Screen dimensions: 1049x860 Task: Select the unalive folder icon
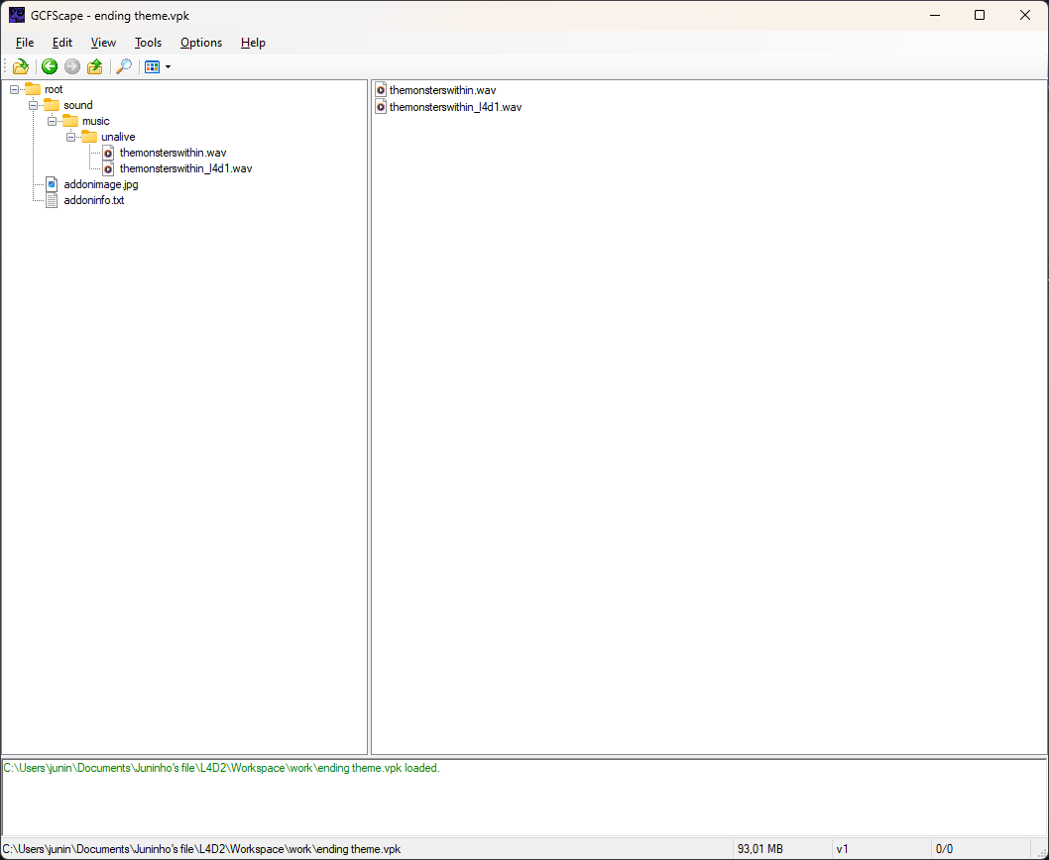89,137
